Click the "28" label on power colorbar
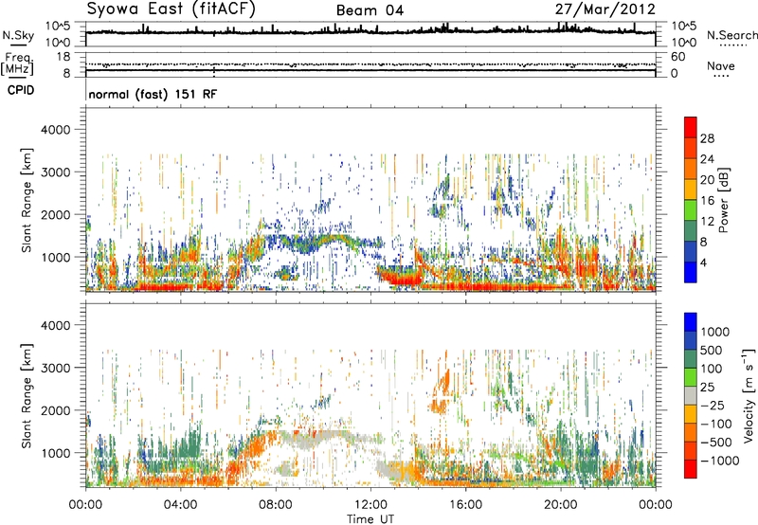Image resolution: width=758 pixels, height=525 pixels. coord(707,138)
